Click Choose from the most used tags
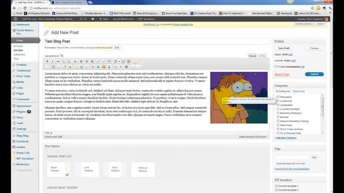 292,169
